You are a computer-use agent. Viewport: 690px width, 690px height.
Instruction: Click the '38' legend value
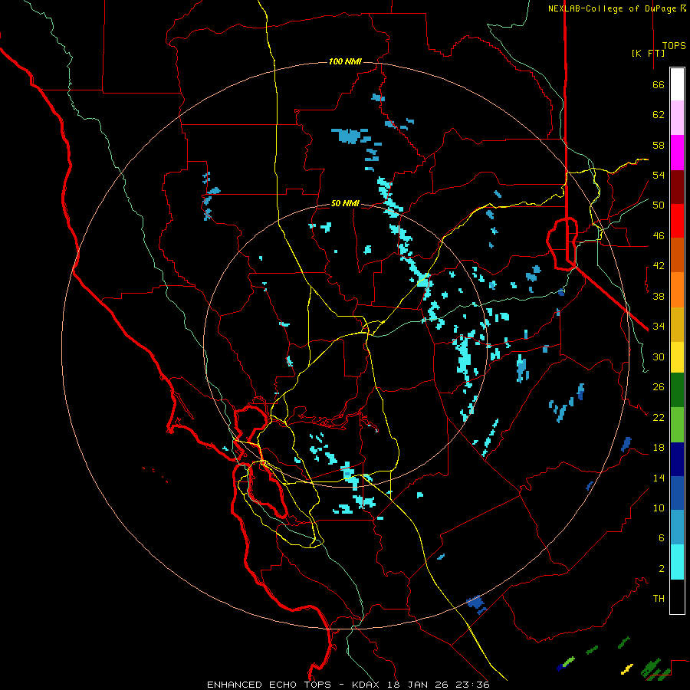(659, 296)
